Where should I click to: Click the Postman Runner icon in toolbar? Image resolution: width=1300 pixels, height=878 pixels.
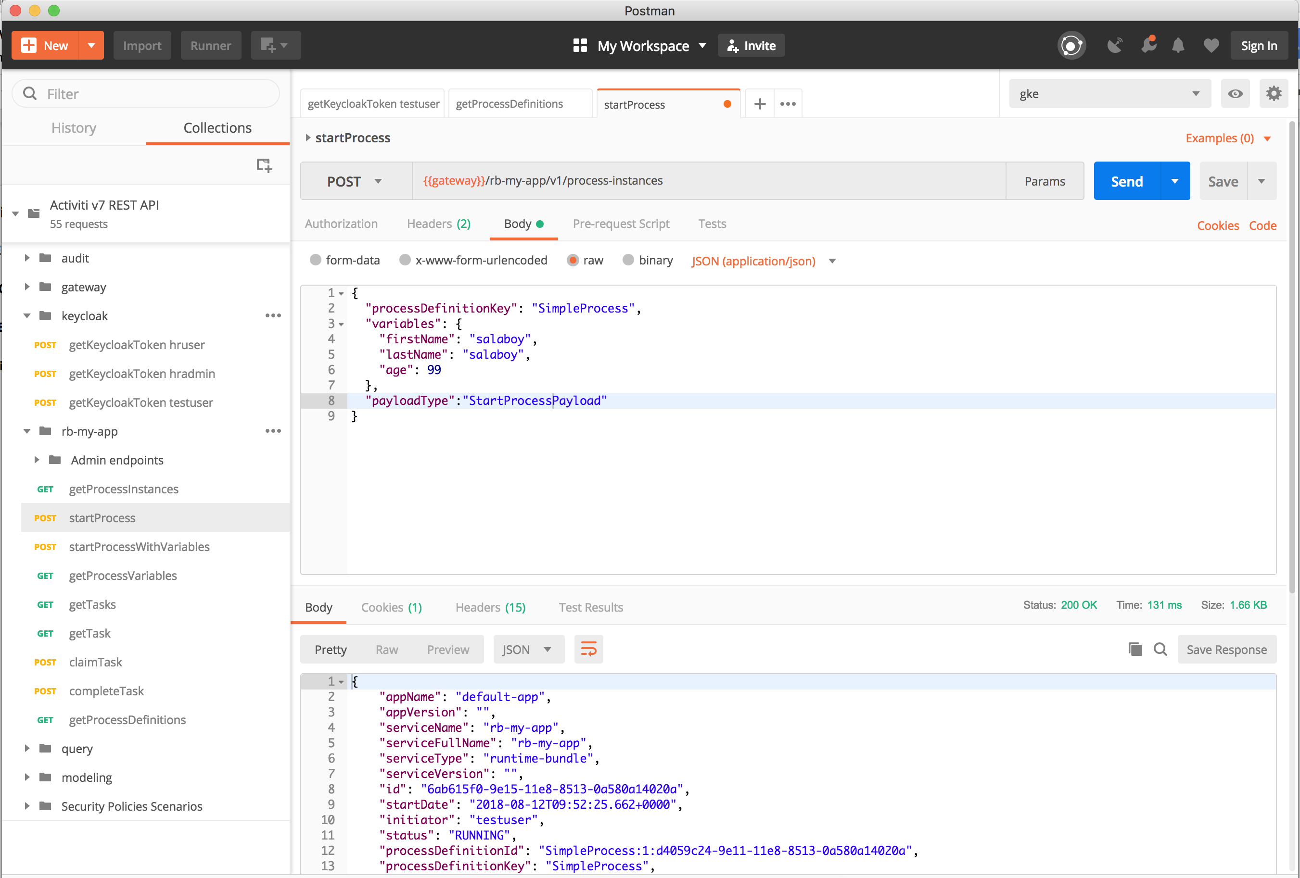(210, 45)
